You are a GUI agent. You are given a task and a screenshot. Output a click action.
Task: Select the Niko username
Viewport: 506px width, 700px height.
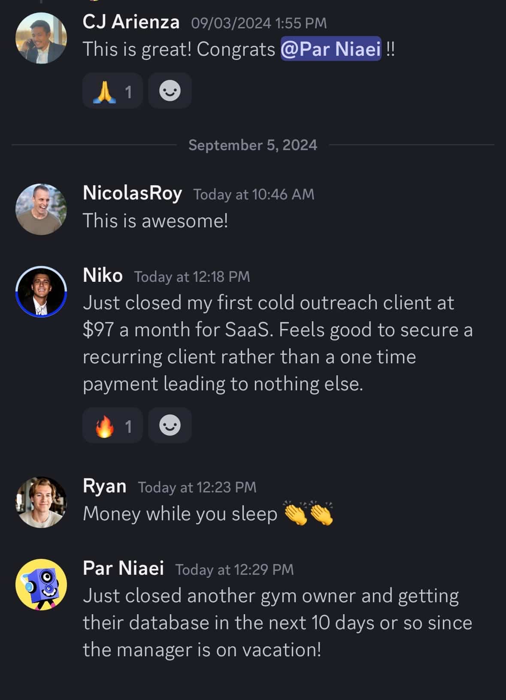pos(103,275)
